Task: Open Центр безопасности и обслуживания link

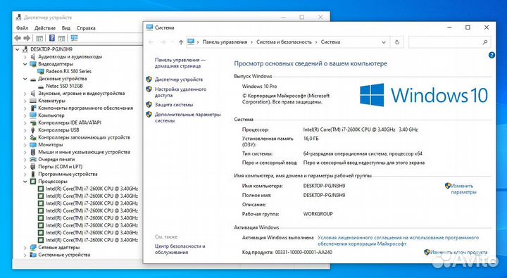Action: pos(180,249)
